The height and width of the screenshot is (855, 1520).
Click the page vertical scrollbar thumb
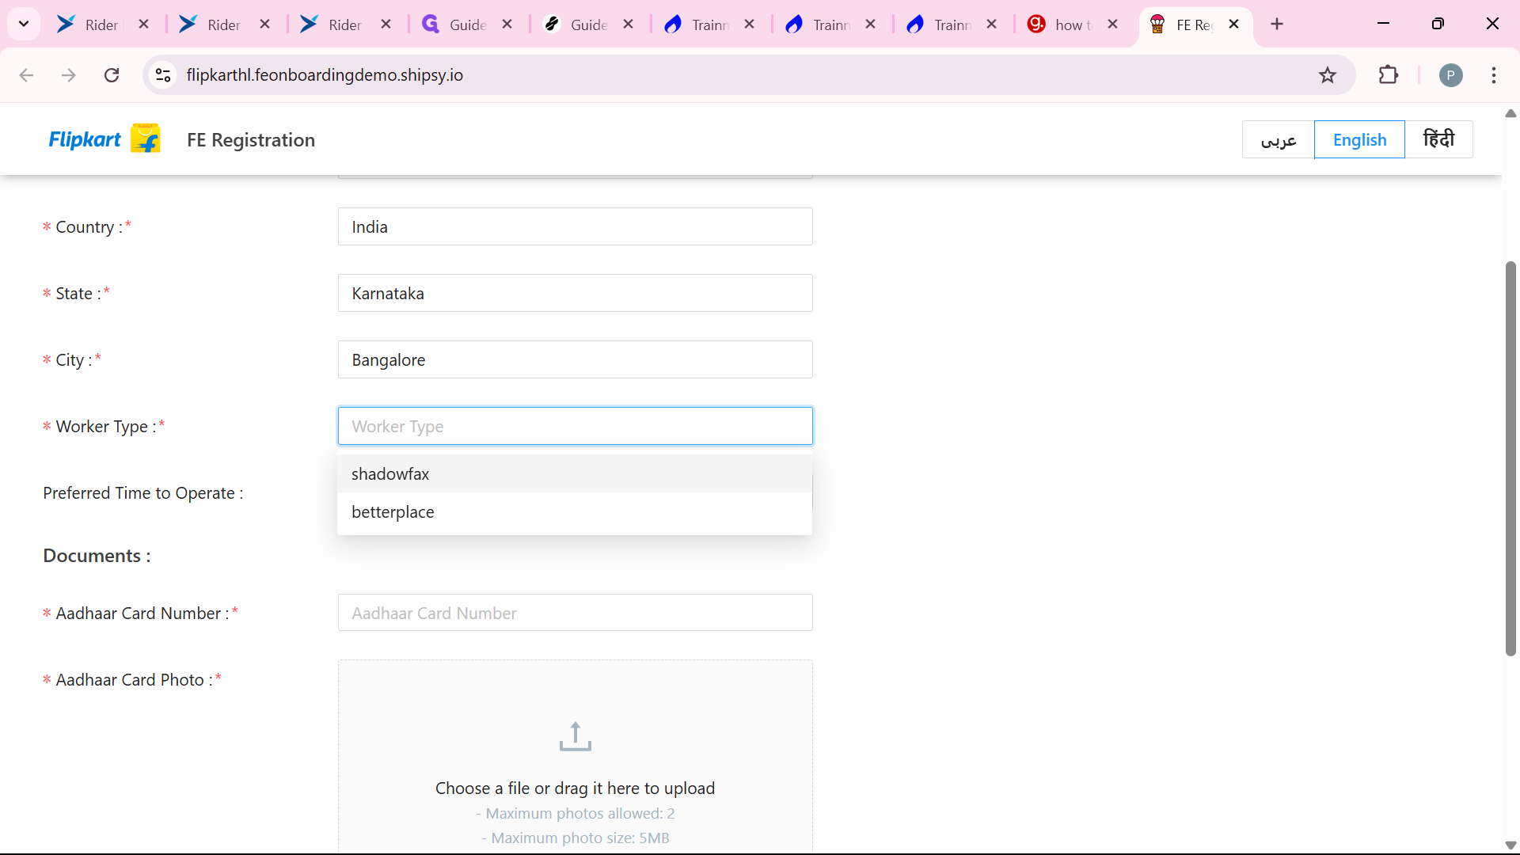pos(1510,458)
